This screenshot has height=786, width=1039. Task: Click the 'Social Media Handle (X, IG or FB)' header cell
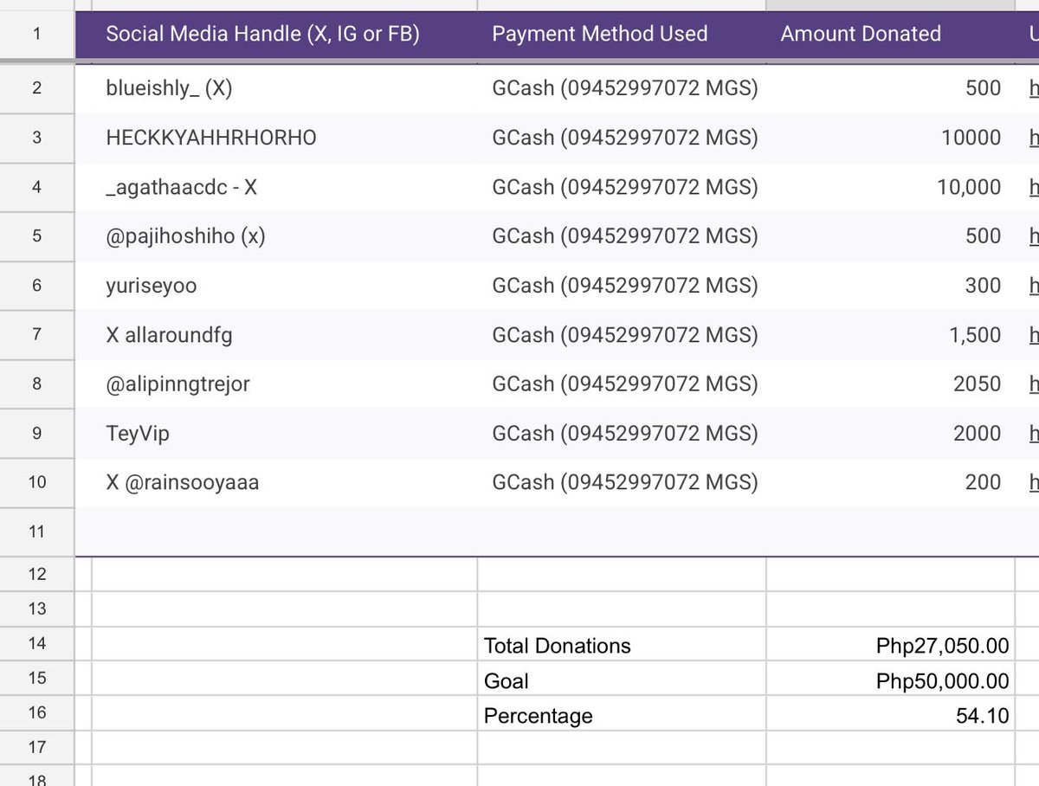[284, 35]
